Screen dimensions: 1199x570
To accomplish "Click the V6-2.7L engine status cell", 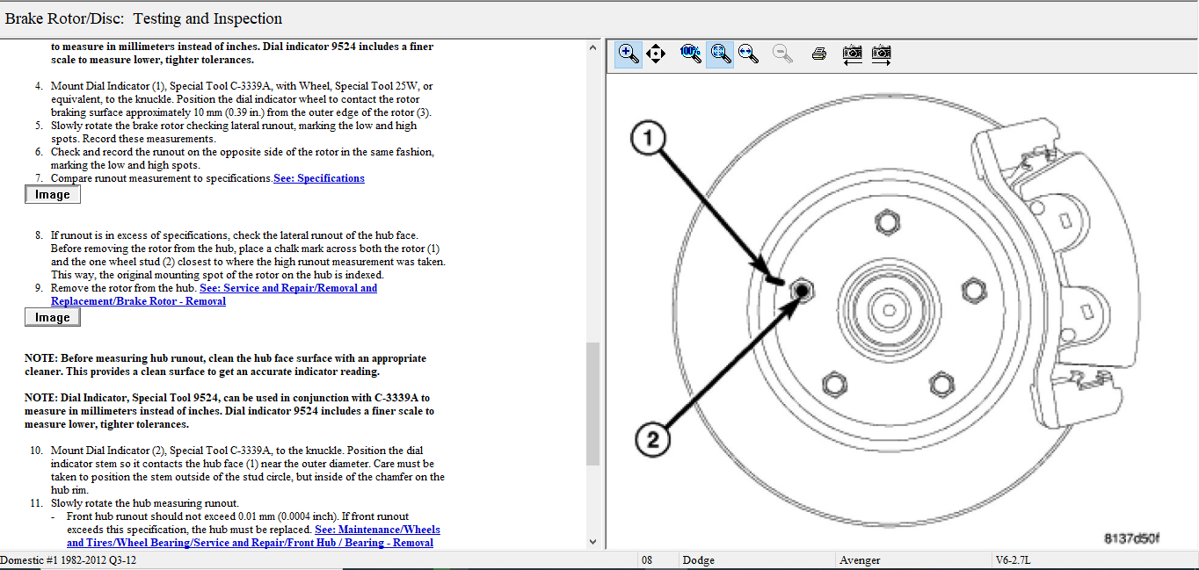I will click(x=1014, y=560).
